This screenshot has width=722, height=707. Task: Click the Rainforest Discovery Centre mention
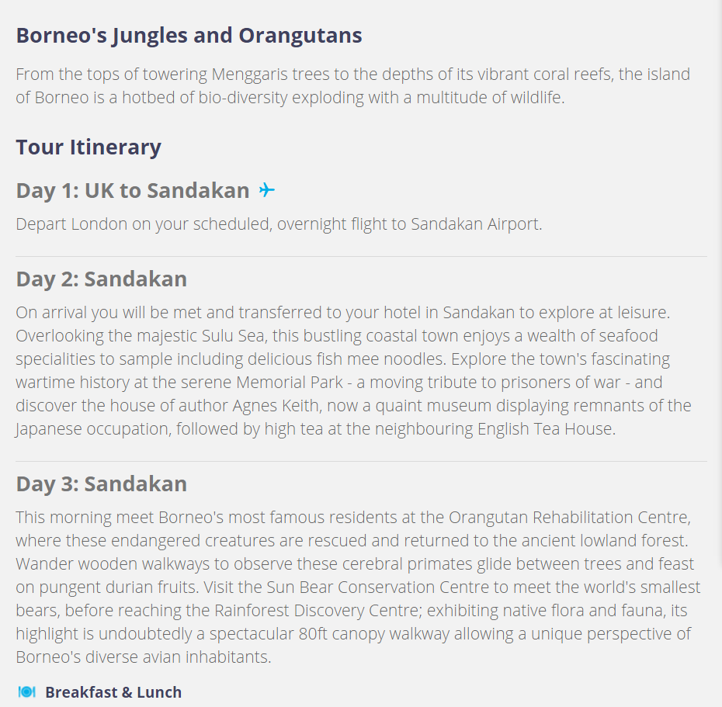click(x=318, y=610)
